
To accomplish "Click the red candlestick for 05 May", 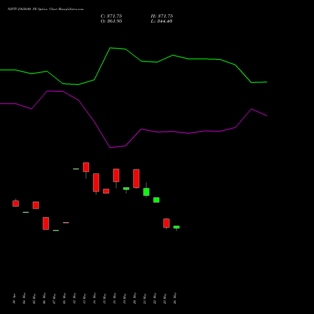I will point(36,205).
